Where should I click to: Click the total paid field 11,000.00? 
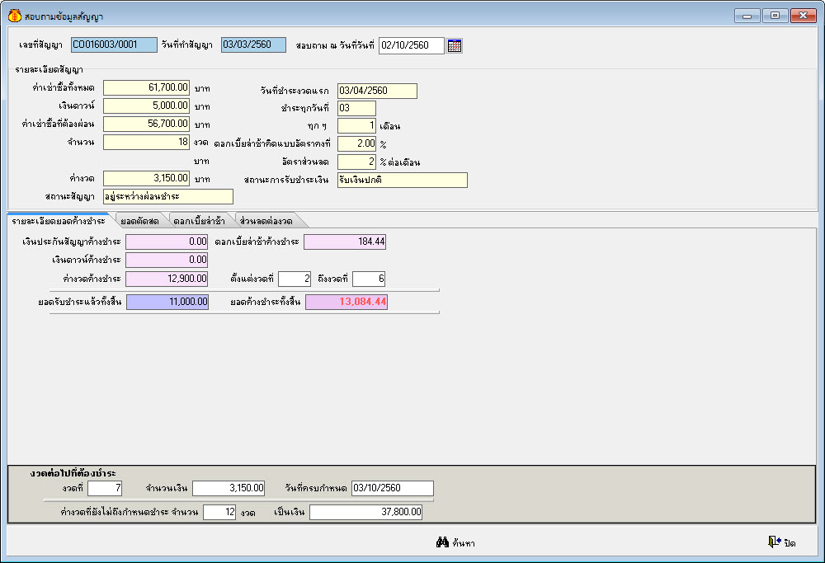[x=167, y=302]
